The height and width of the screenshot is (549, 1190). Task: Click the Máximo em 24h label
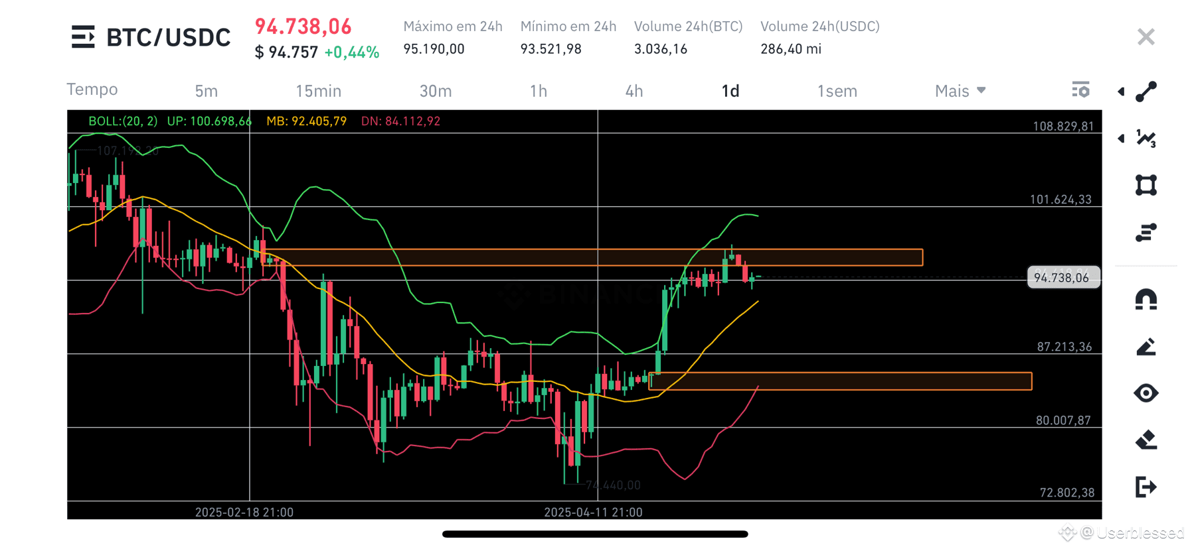point(453,27)
